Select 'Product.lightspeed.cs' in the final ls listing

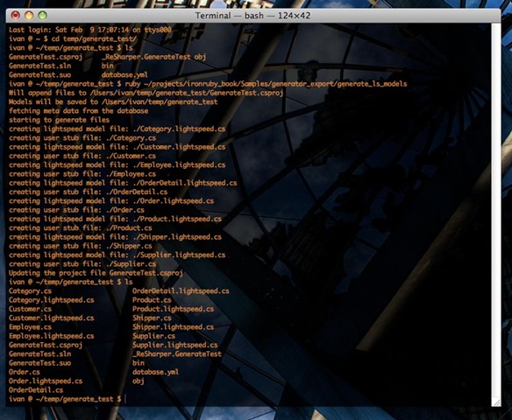(x=173, y=309)
